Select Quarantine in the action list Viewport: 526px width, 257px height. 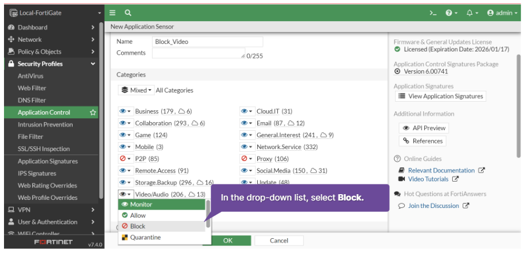tap(162, 237)
